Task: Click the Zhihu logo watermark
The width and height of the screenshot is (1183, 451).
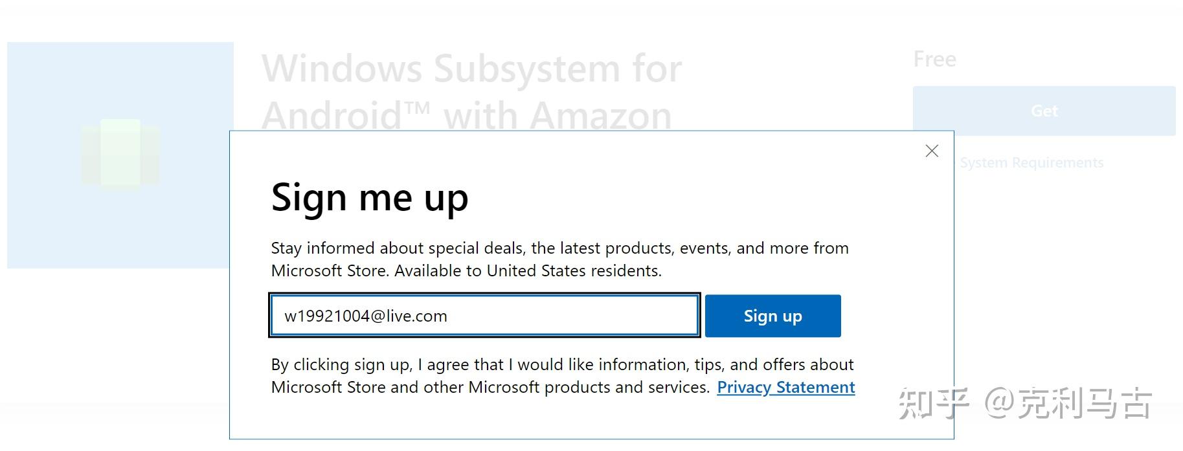Action: [933, 403]
